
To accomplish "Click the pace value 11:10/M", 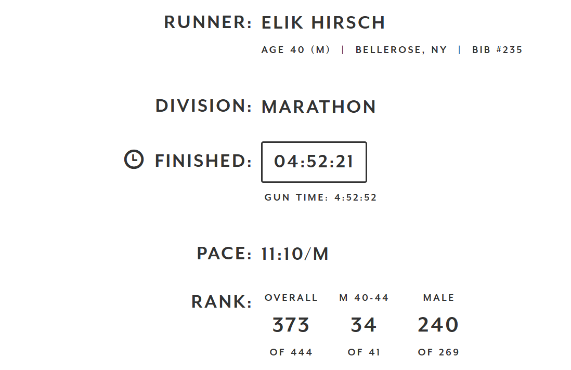I will (295, 254).
